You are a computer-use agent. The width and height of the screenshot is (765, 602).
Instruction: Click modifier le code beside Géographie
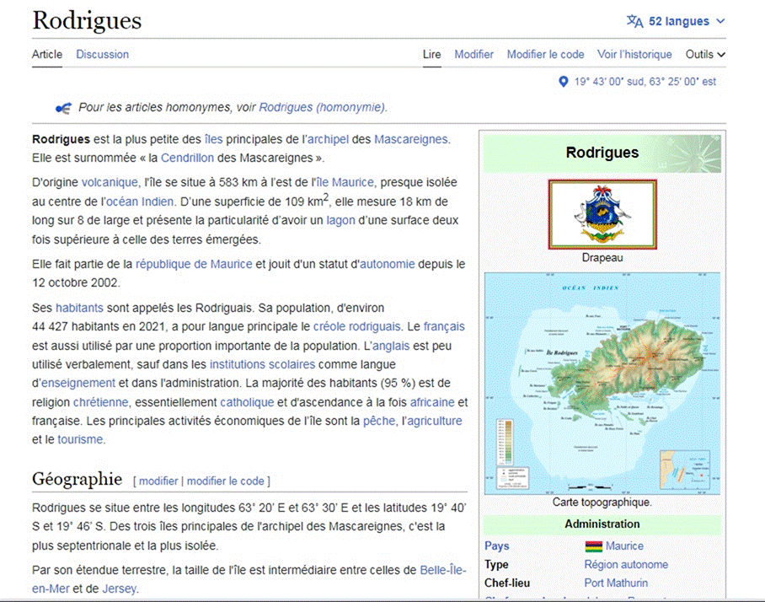pos(226,481)
